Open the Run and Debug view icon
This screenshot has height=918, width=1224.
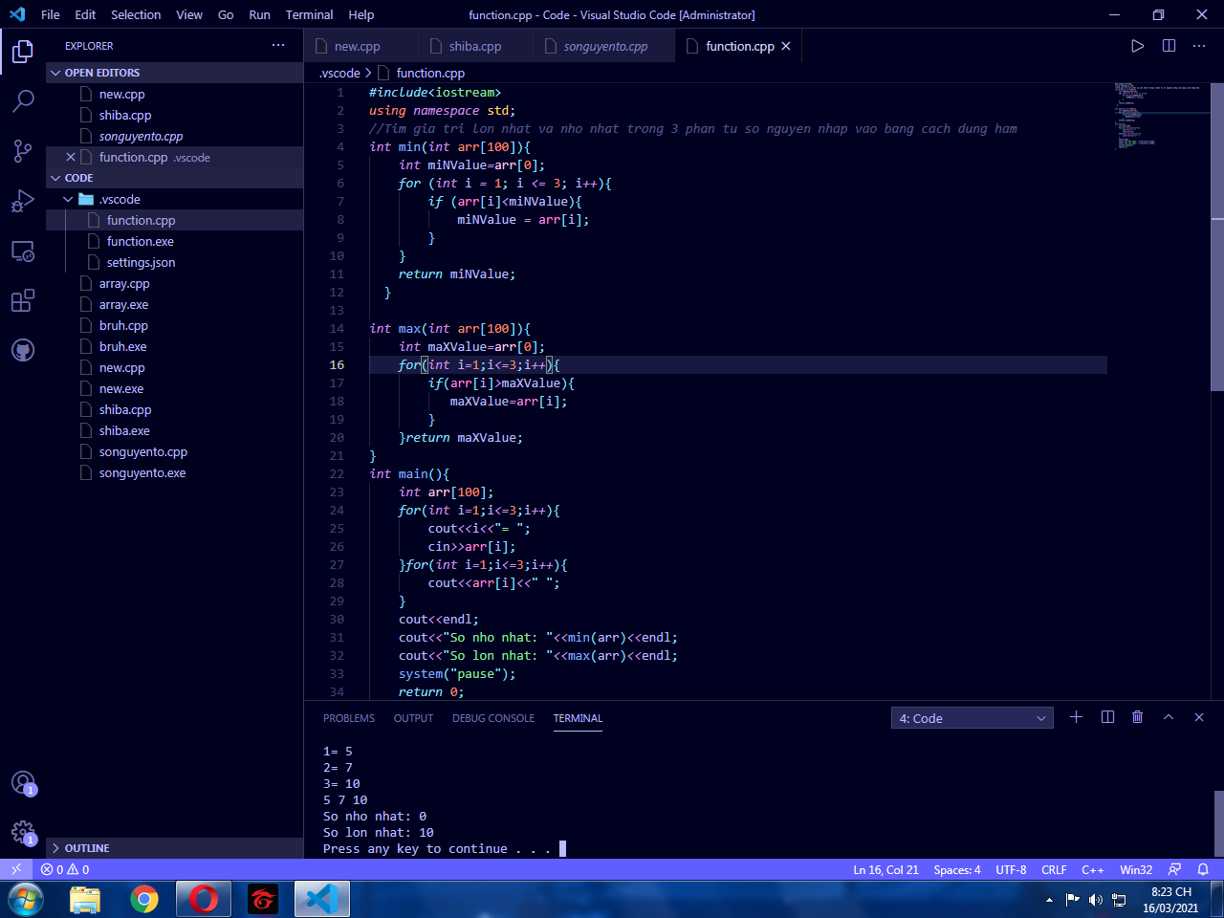[23, 201]
